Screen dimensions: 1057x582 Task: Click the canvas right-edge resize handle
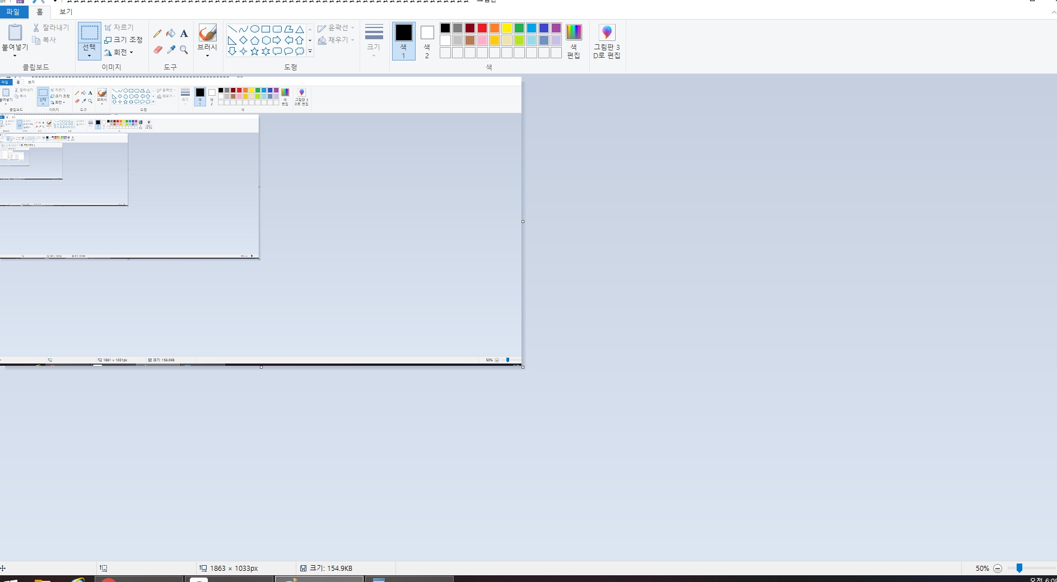523,221
